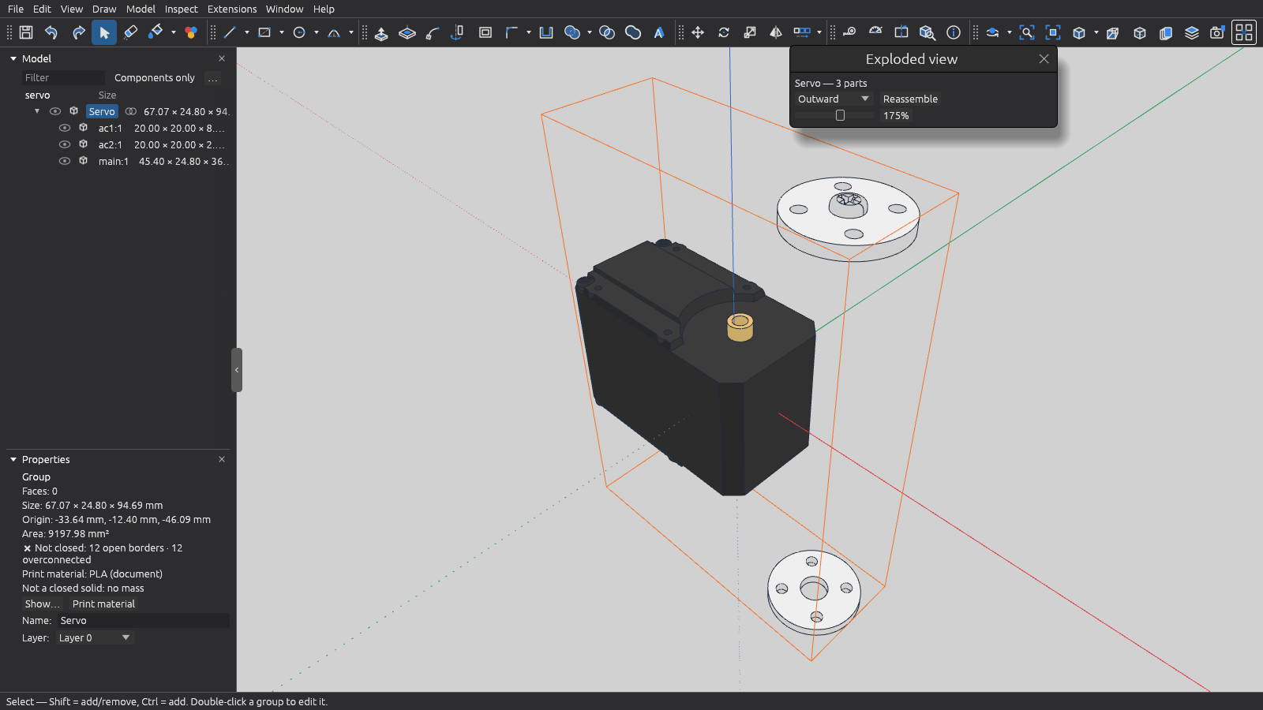Undo the last action
Viewport: 1263px width, 710px height.
point(51,32)
